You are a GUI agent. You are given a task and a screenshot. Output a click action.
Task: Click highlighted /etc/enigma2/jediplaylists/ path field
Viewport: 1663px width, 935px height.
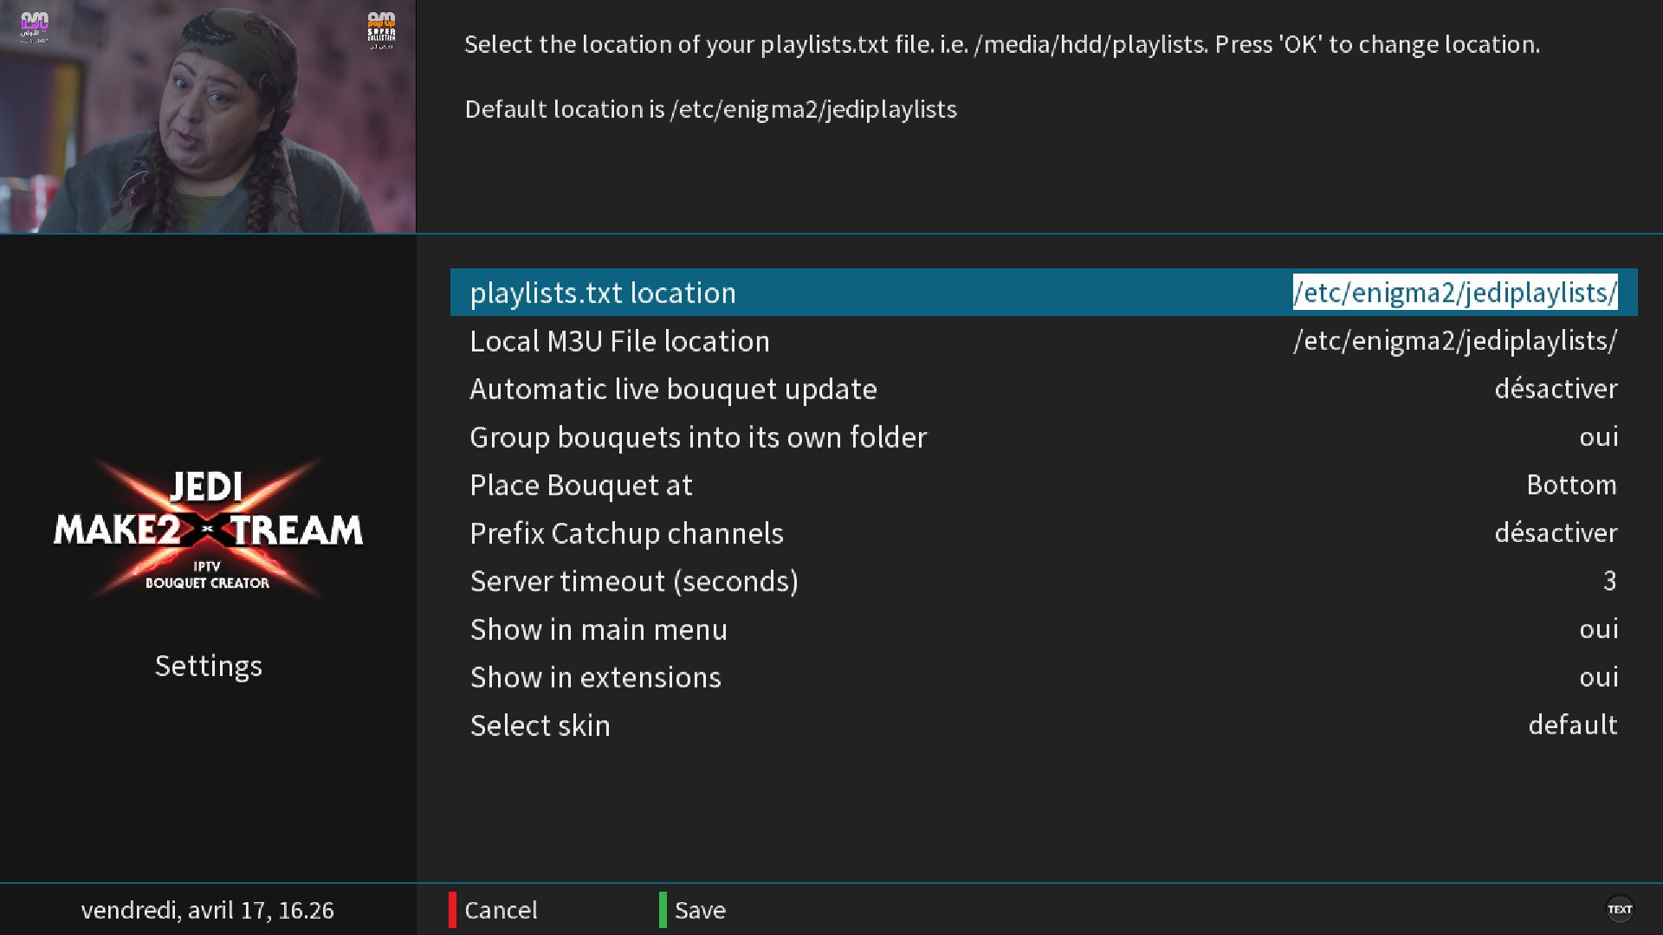pos(1454,293)
